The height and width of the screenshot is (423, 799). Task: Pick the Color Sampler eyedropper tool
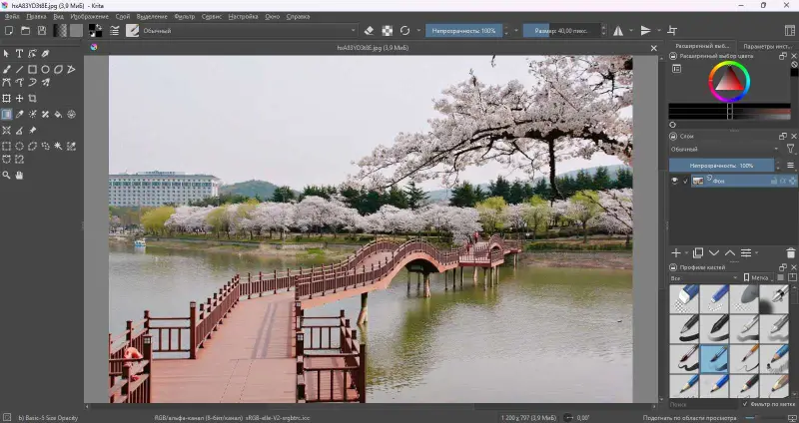click(x=19, y=114)
